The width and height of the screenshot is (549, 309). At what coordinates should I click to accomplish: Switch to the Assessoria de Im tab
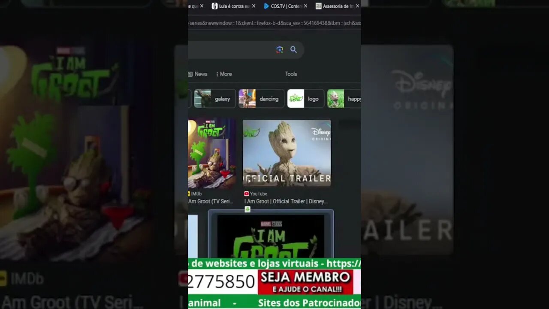337,6
